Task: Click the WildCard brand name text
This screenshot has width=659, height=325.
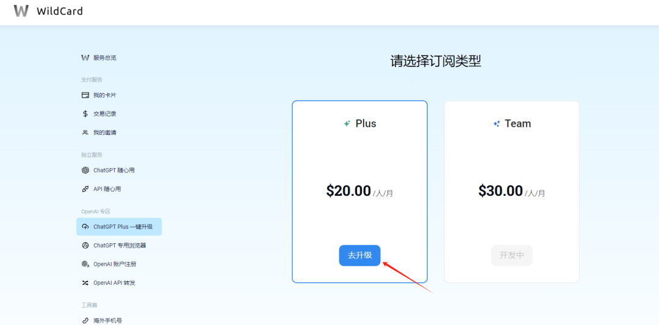Action: pyautogui.click(x=60, y=12)
